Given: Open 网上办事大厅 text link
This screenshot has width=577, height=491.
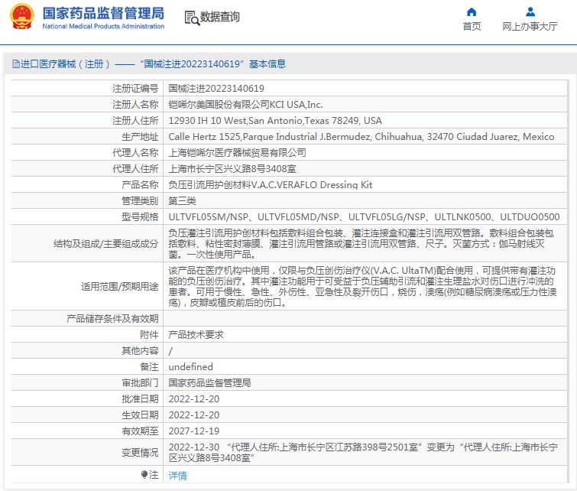Looking at the screenshot, I should coord(530,26).
